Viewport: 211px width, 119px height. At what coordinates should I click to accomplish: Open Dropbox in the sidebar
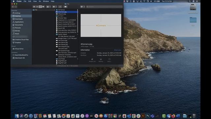coord(18,43)
